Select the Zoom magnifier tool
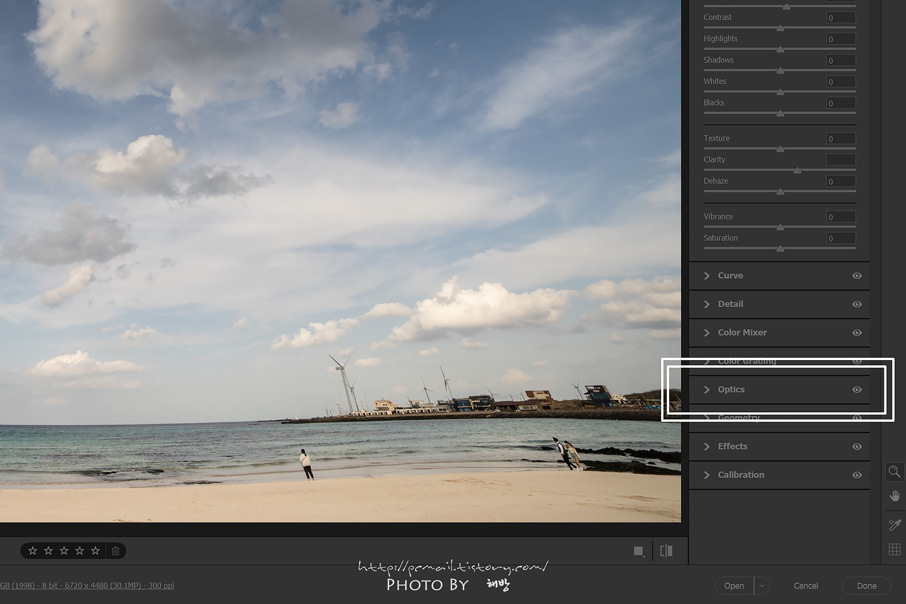906x604 pixels. [x=894, y=472]
